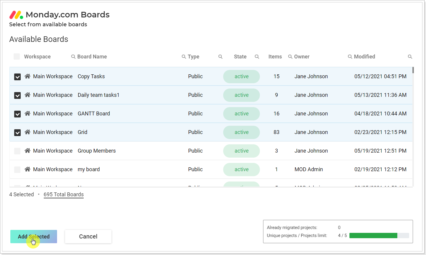Uncheck the Copy Tasks board
The width and height of the screenshot is (426, 255).
coord(17,77)
